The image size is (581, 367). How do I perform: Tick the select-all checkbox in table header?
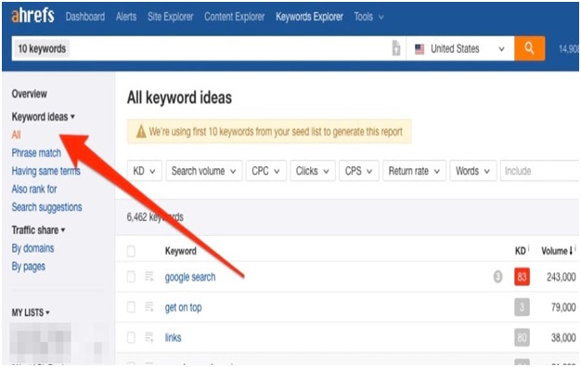[131, 251]
